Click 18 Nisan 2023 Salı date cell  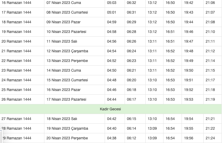(62, 119)
